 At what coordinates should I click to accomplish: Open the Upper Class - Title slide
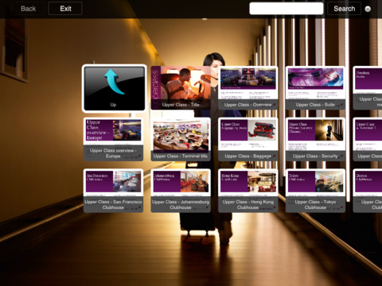pos(181,87)
